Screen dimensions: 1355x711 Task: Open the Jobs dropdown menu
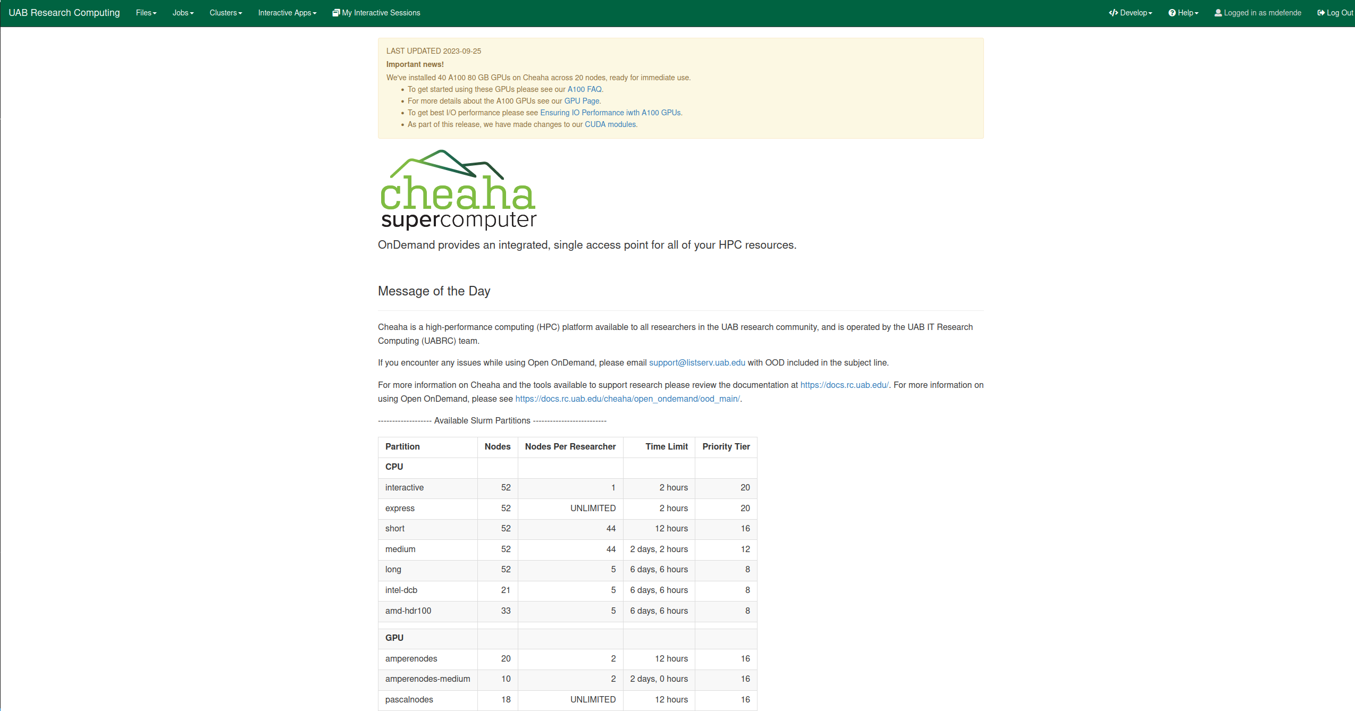[183, 13]
